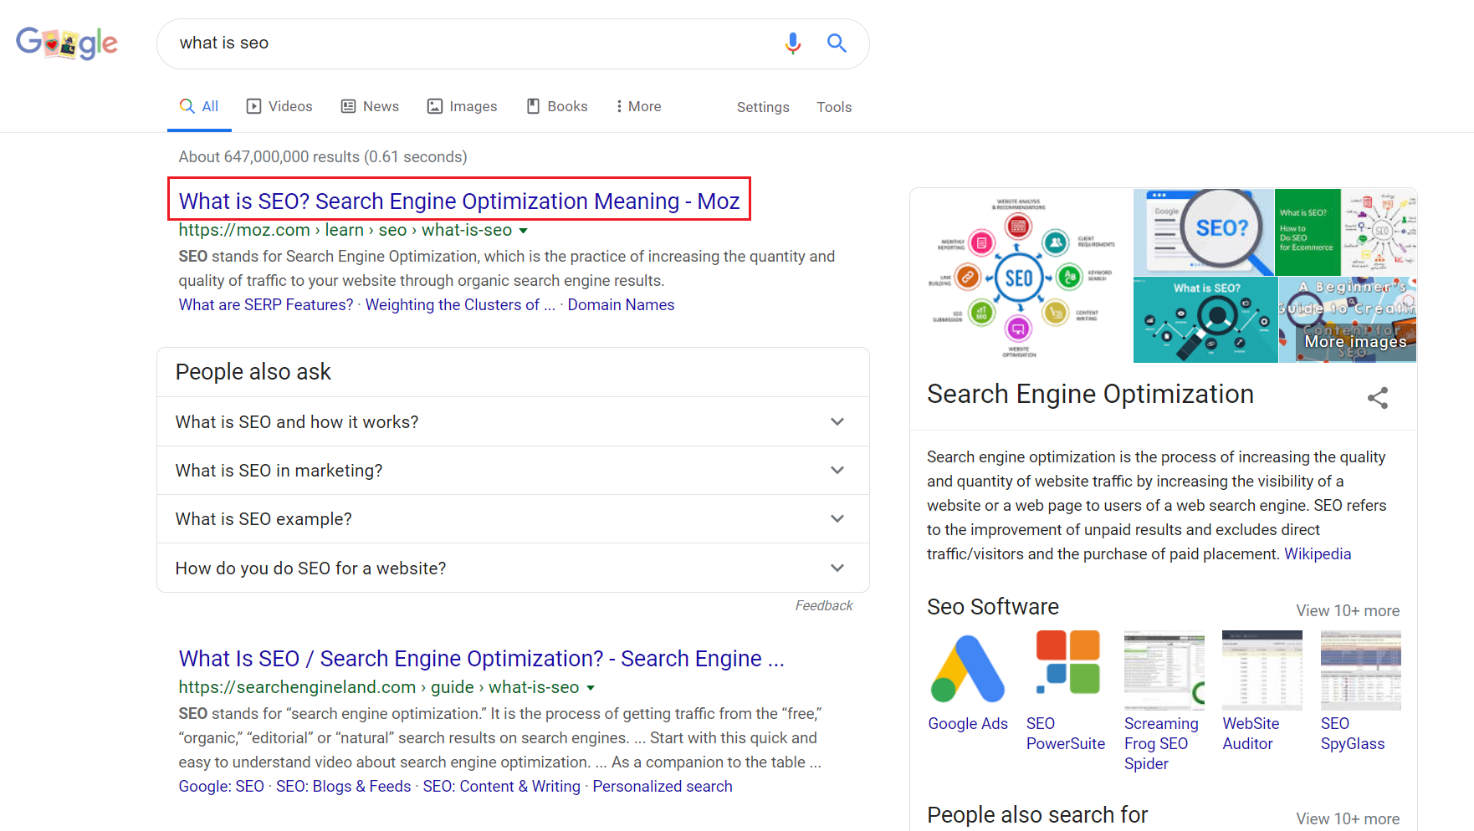The image size is (1474, 831).
Task: Open the SEO: Blogs & Feeds sitelink
Action: click(x=343, y=787)
